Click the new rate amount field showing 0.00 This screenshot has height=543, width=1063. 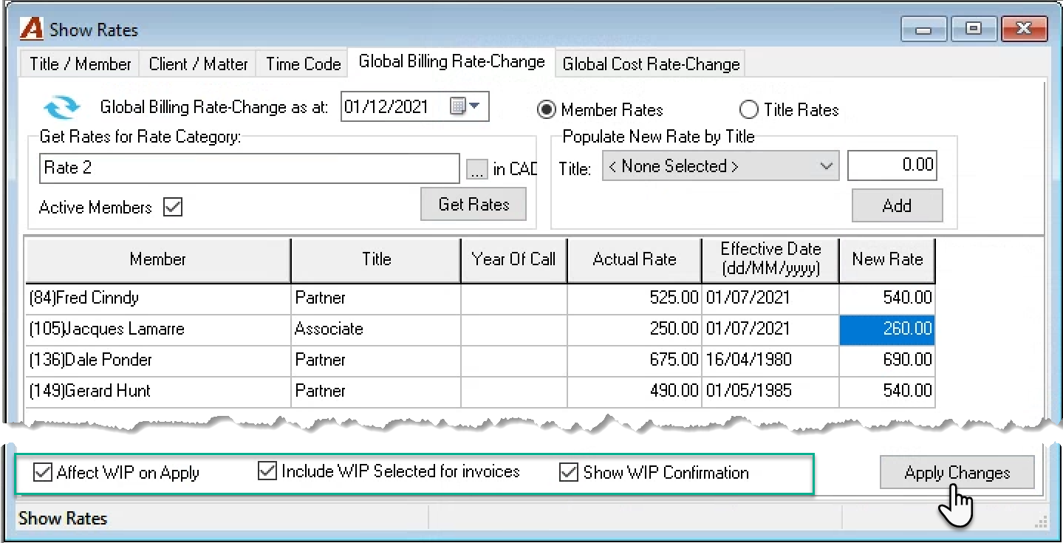point(892,165)
